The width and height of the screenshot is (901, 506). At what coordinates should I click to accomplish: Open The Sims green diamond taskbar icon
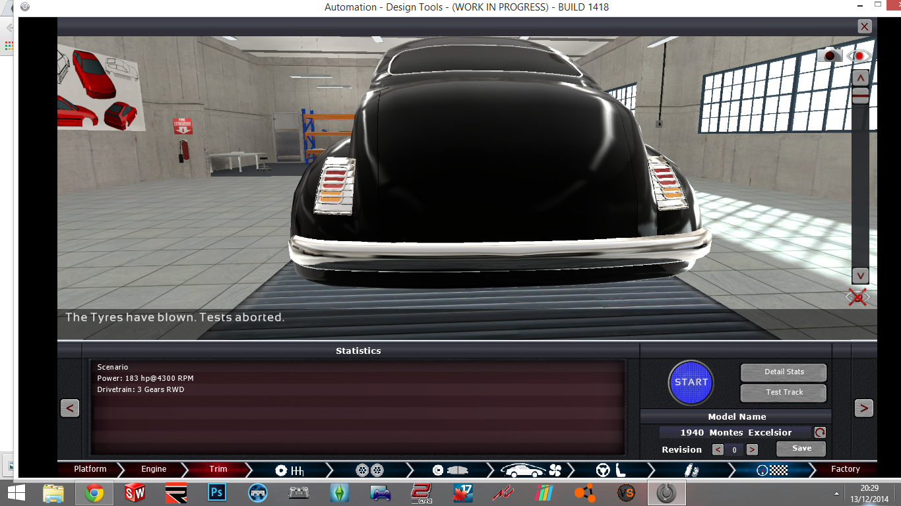339,492
